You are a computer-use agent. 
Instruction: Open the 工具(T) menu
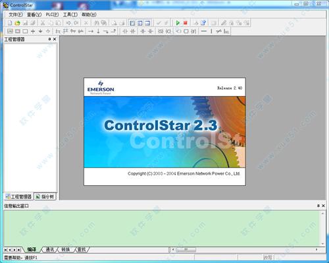coord(70,15)
